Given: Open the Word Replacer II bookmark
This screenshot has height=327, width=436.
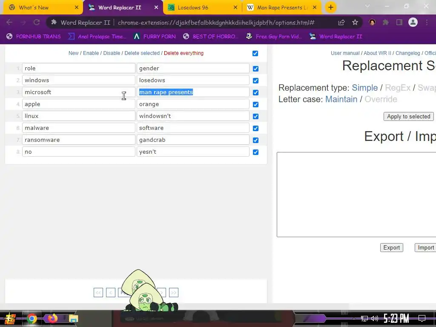Looking at the screenshot, I should coord(336,37).
